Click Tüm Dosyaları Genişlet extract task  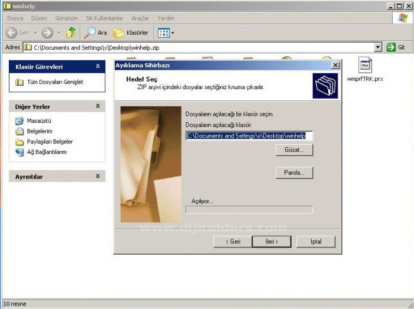[54, 82]
